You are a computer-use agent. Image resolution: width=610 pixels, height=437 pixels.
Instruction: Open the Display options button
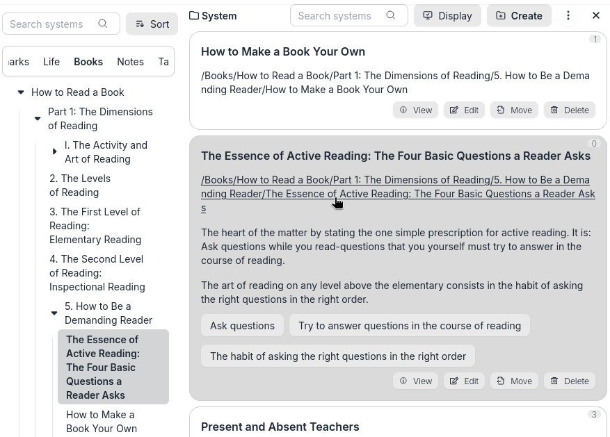click(x=447, y=15)
